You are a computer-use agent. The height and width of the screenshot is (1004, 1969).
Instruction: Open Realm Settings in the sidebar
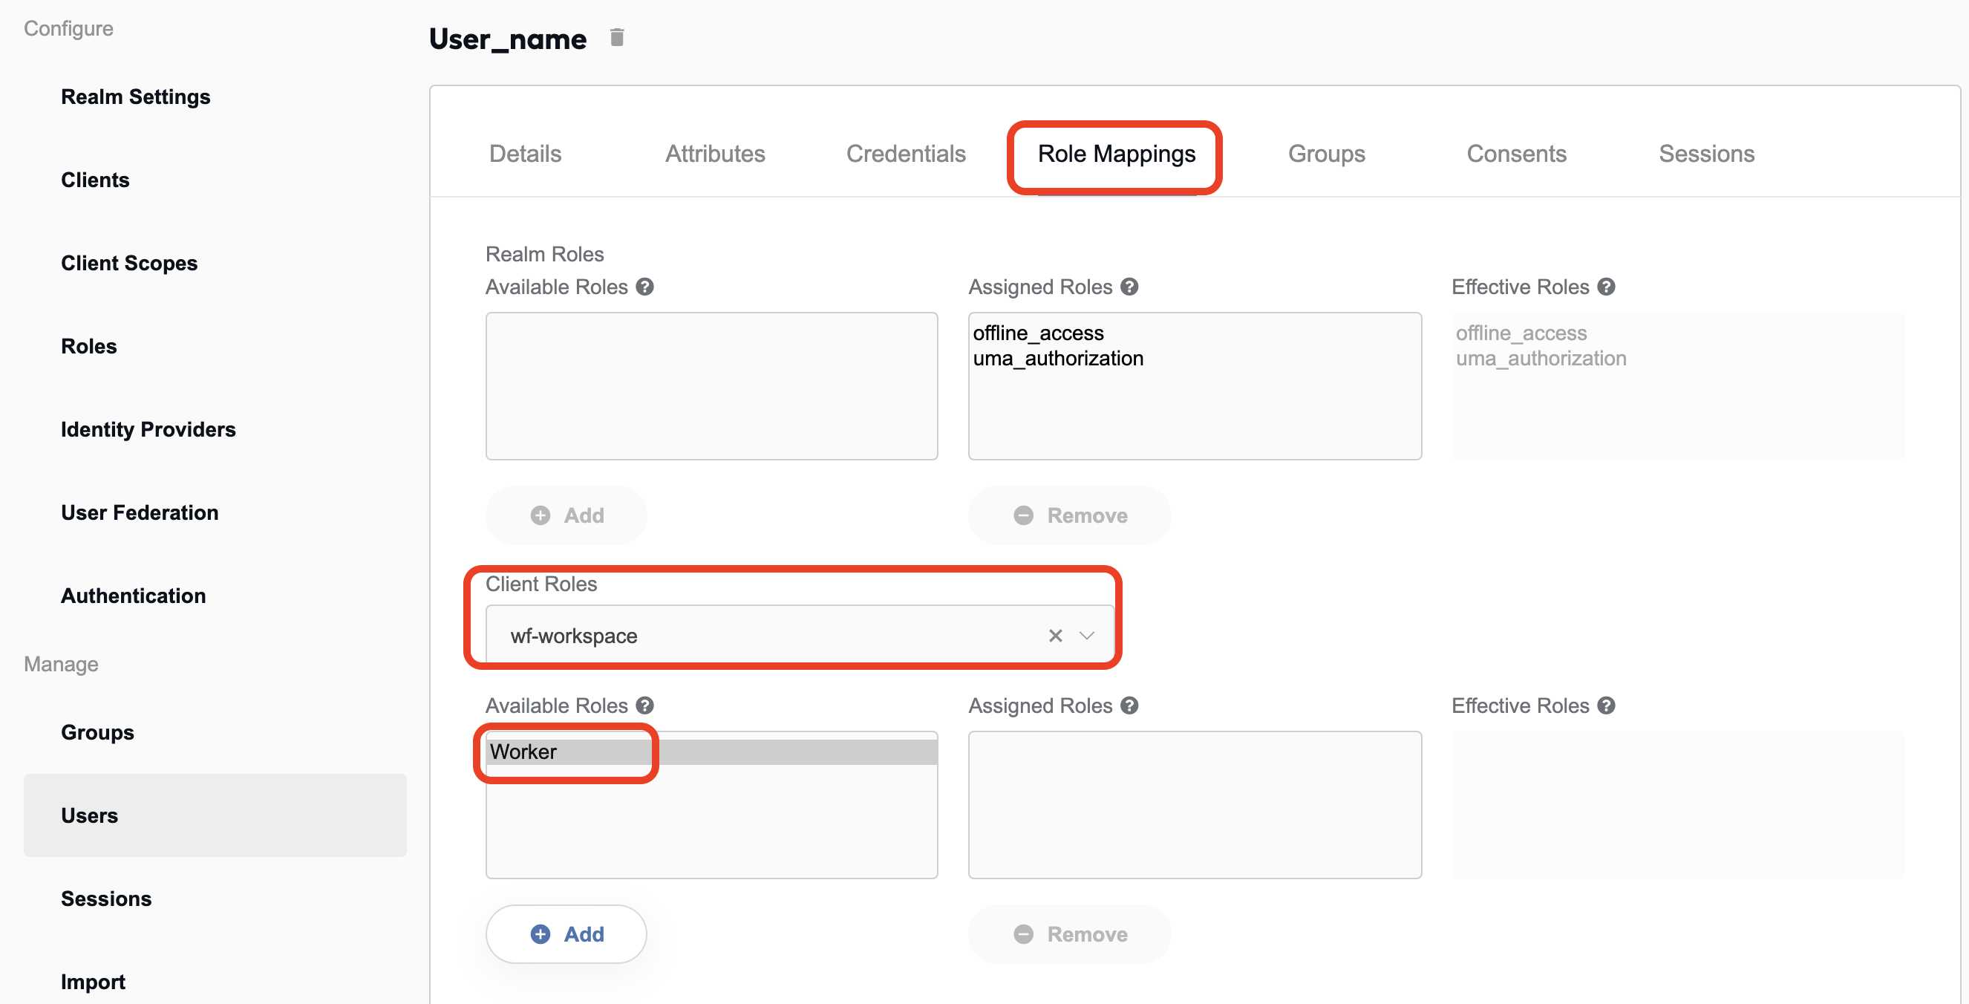[x=135, y=97]
